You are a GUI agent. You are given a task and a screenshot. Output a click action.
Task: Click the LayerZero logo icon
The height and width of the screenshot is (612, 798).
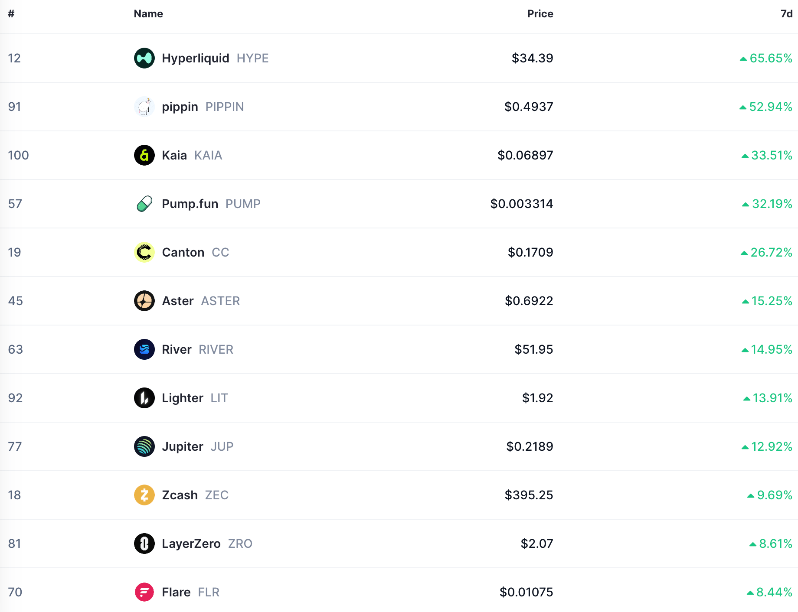click(144, 544)
